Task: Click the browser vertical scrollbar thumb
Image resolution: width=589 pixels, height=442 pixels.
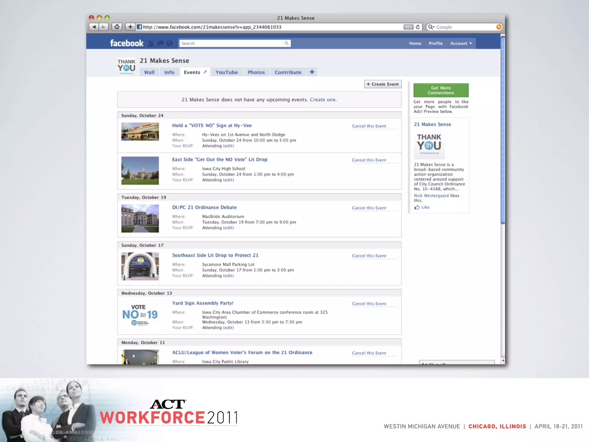Action: pos(503,129)
